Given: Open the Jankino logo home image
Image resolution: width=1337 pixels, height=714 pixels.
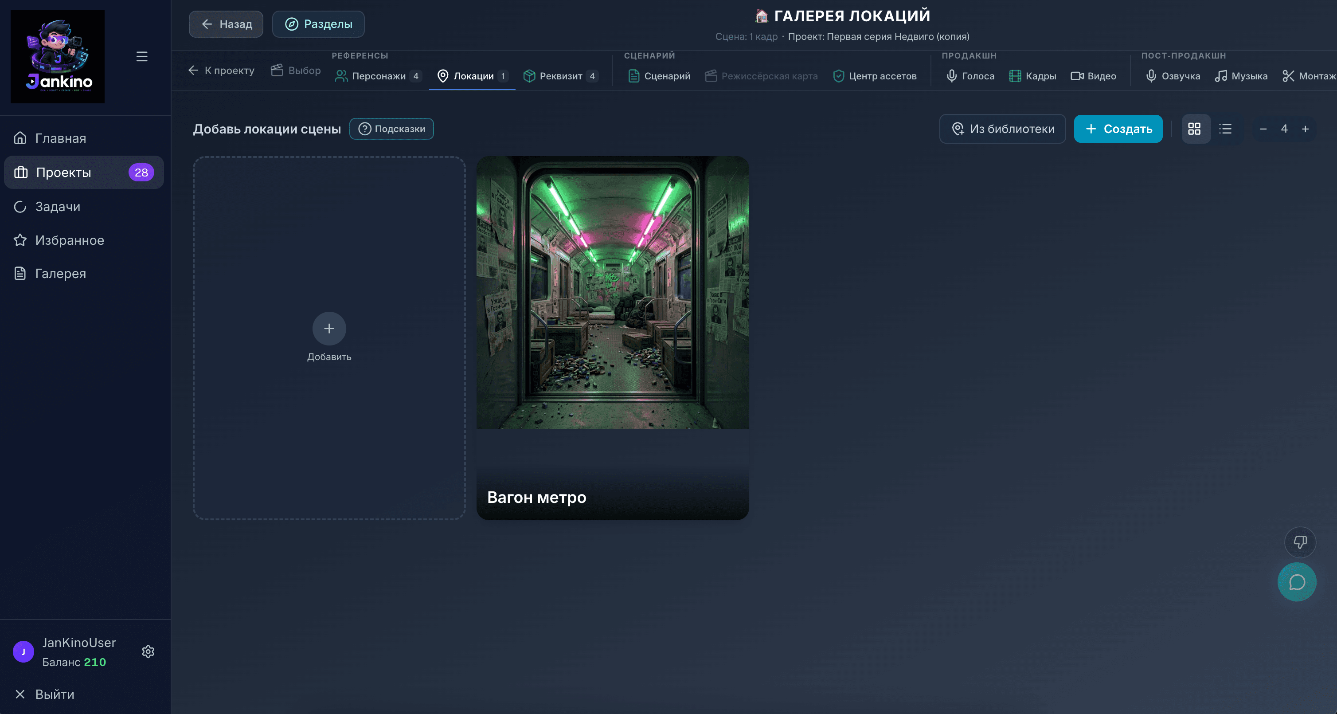Looking at the screenshot, I should coord(58,56).
